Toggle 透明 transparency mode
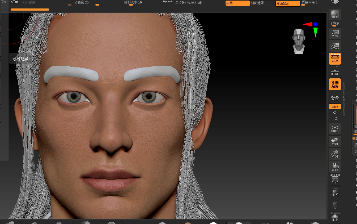This screenshot has height=224, width=357. tap(335, 192)
